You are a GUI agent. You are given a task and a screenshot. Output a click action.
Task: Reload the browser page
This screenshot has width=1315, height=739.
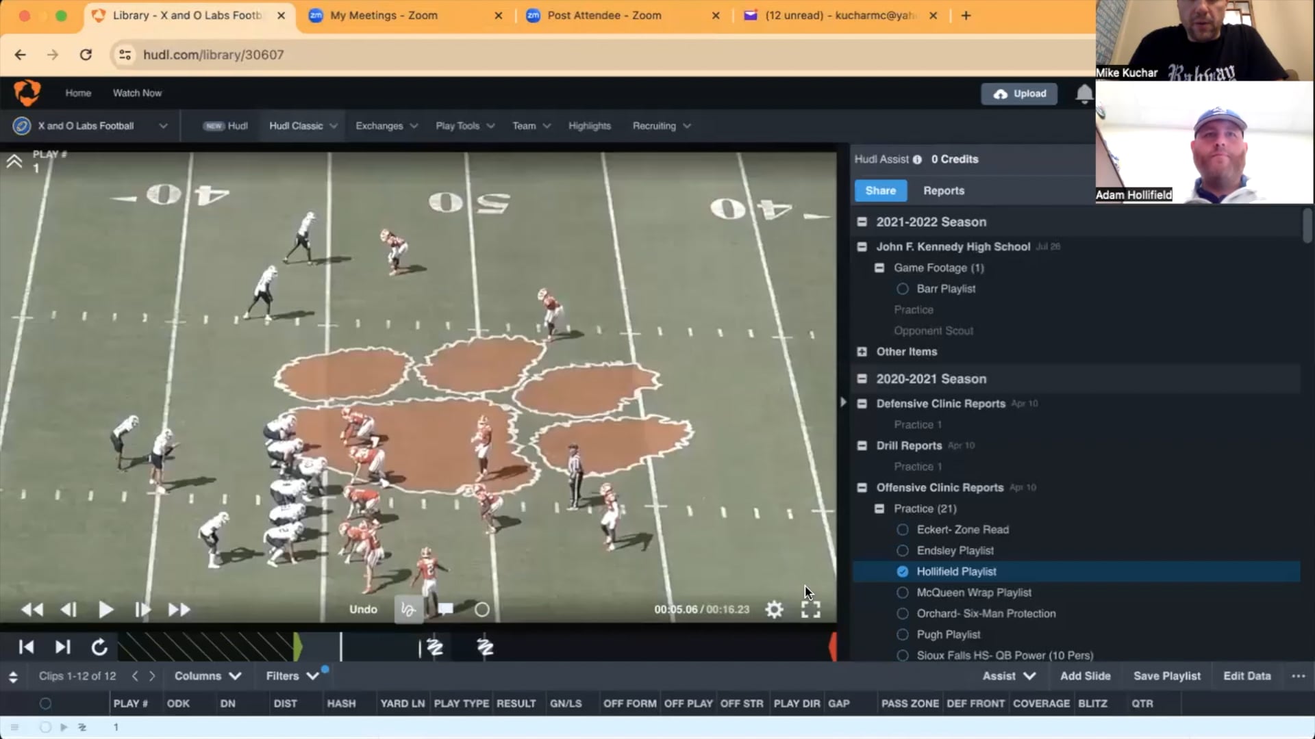coord(86,55)
